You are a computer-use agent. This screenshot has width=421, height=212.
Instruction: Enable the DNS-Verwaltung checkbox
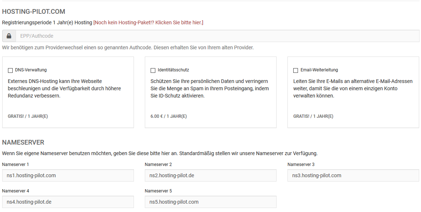(x=10, y=70)
